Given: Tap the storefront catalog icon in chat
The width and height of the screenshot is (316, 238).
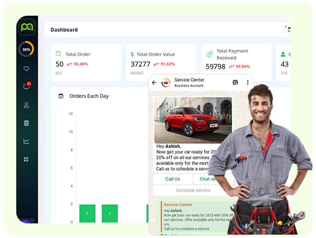Looking at the screenshot, I should pos(235,82).
